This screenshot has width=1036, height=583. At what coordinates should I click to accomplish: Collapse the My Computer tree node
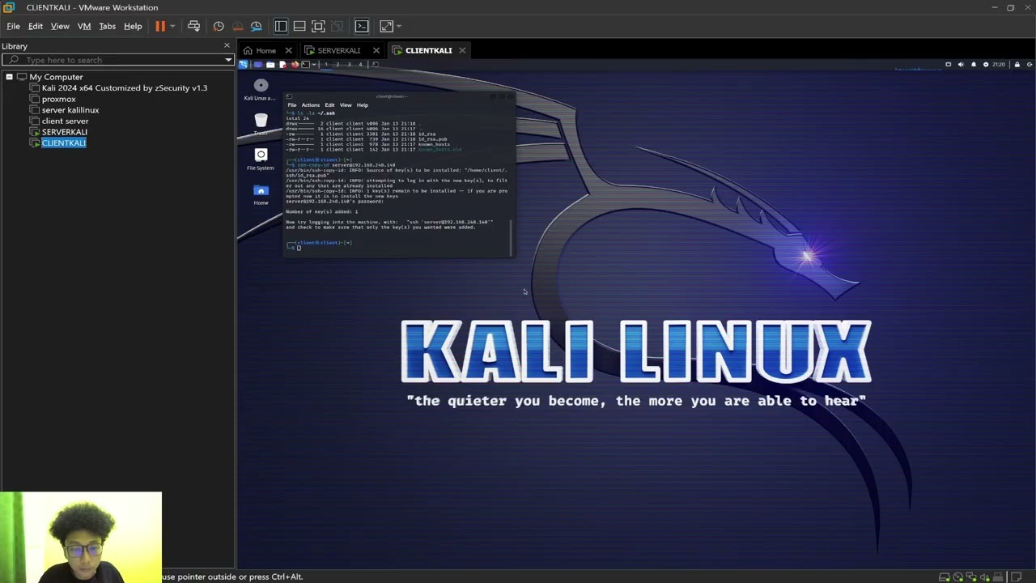9,77
